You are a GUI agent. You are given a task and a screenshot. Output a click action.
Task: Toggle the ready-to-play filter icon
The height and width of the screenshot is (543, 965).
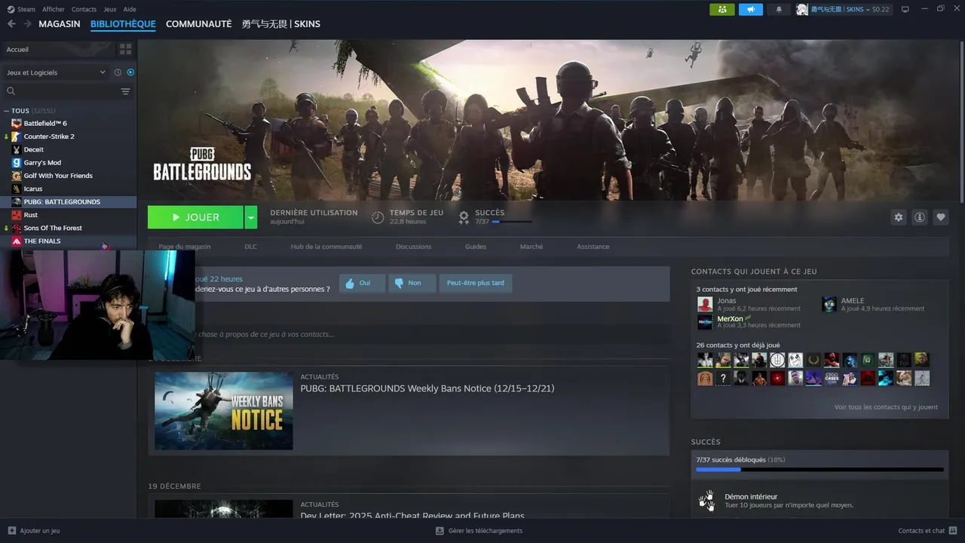(130, 72)
